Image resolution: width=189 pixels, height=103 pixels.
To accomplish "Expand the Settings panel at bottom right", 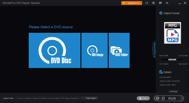I will tap(172, 91).
